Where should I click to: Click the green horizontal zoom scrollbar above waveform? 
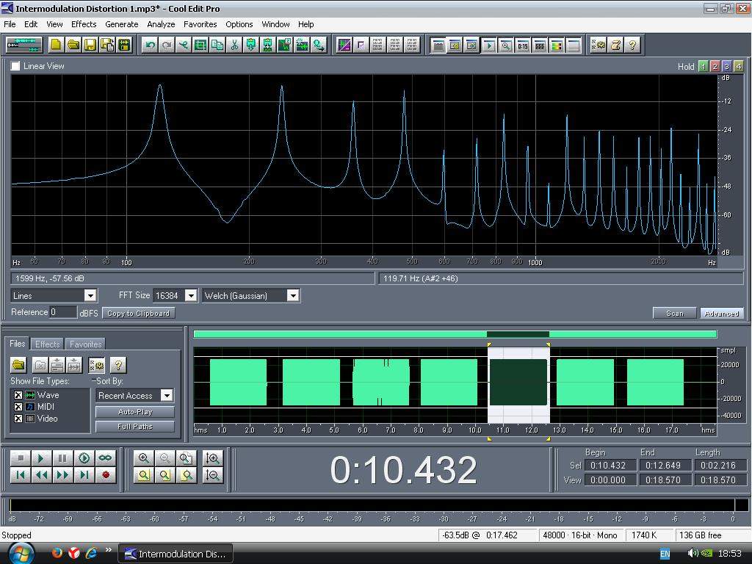coord(455,334)
